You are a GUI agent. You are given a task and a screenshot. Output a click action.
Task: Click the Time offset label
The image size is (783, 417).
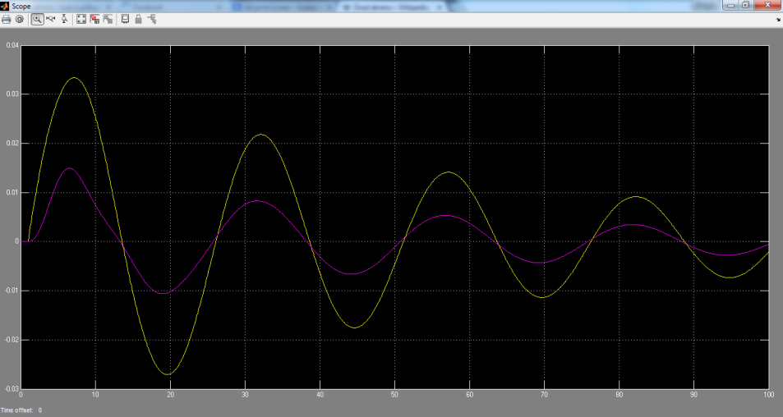tap(16, 410)
